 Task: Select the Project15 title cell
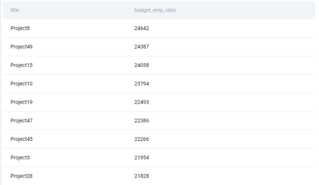pyautogui.click(x=22, y=65)
